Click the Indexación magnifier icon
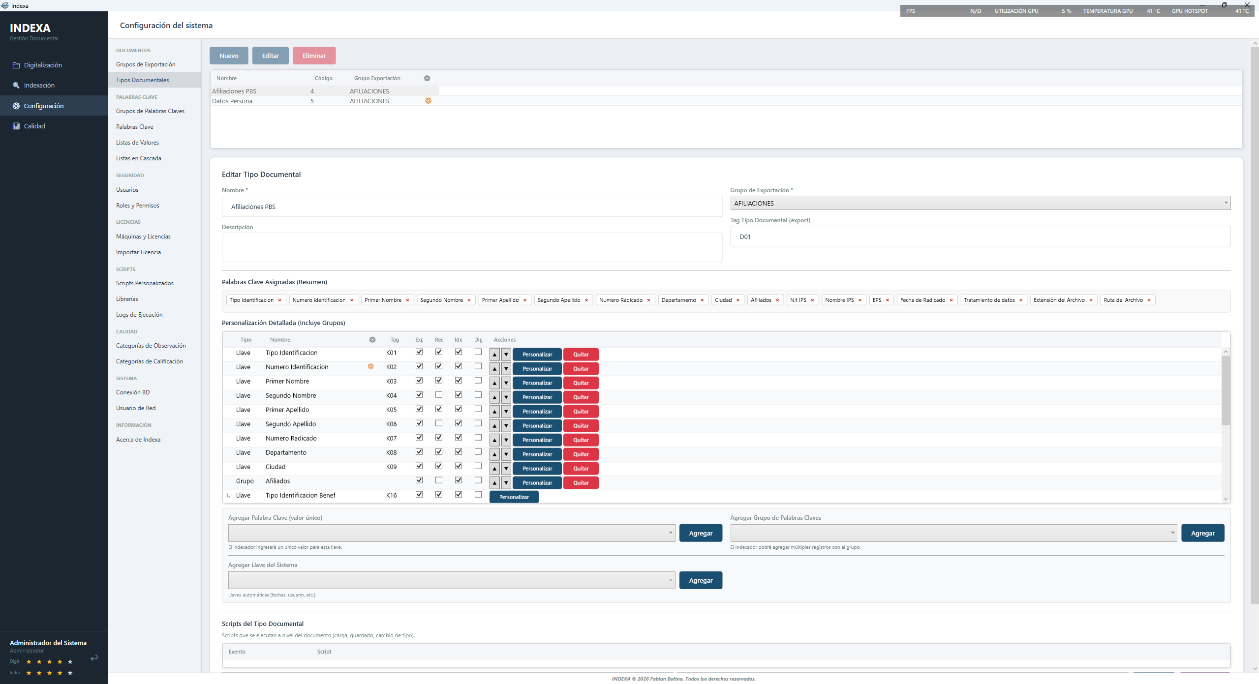Viewport: 1259px width, 684px height. pos(16,85)
